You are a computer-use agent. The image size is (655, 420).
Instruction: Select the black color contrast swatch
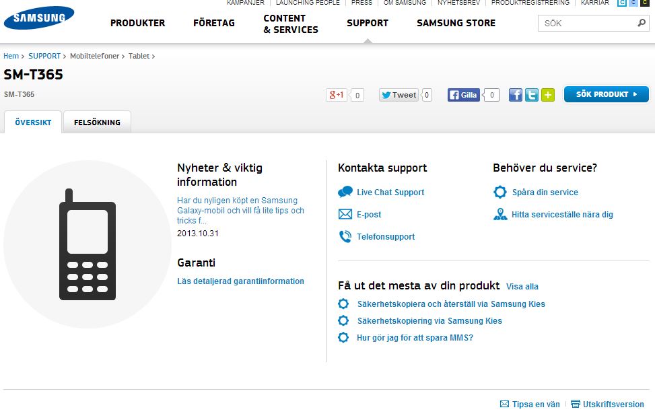pyautogui.click(x=645, y=3)
